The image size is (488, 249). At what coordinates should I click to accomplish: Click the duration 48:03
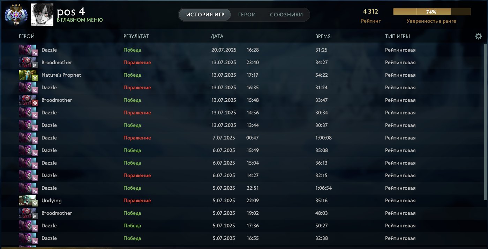pyautogui.click(x=321, y=213)
